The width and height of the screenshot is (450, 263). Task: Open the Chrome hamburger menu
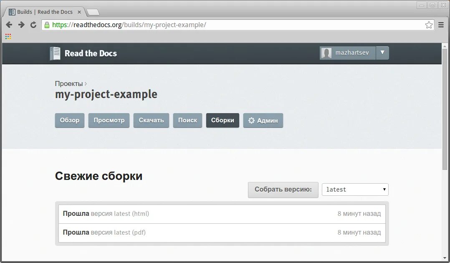(x=441, y=25)
